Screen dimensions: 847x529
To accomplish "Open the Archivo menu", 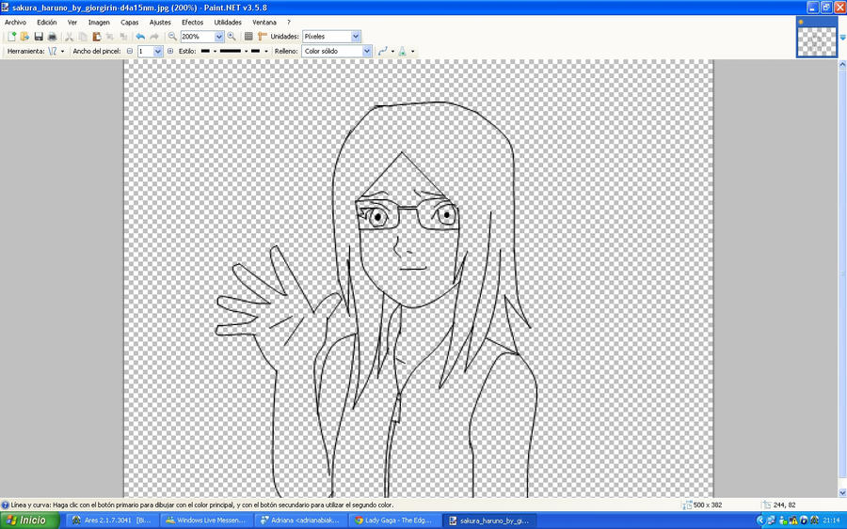I will 15,23.
